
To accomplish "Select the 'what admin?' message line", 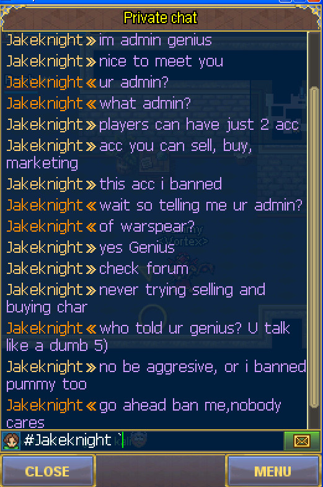I will [99, 103].
